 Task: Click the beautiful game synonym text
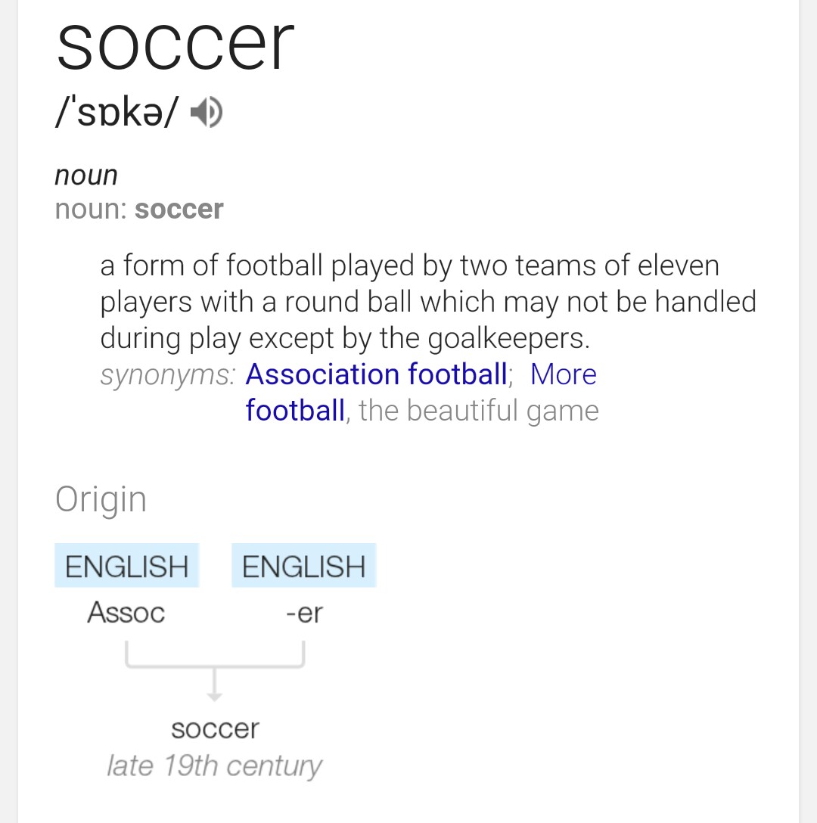click(479, 411)
